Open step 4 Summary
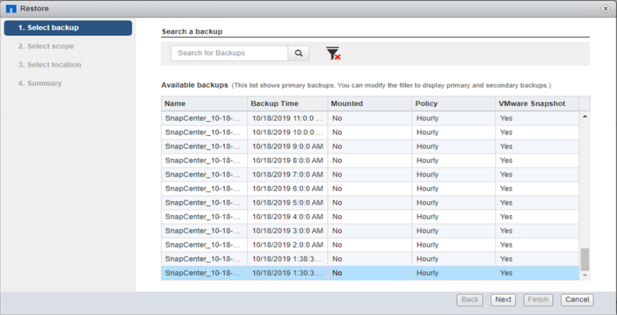This screenshot has height=315, width=617. click(x=40, y=84)
